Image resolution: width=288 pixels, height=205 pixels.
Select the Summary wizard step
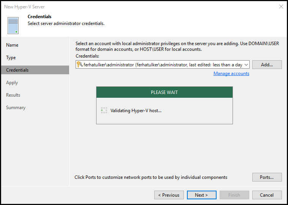point(16,108)
